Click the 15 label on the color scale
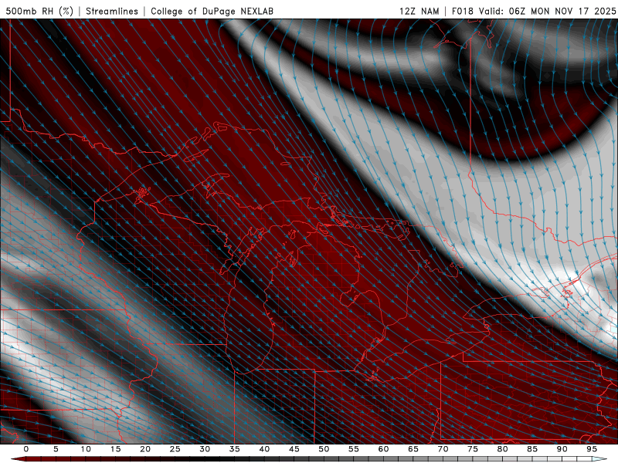This screenshot has width=618, height=463. [x=115, y=449]
